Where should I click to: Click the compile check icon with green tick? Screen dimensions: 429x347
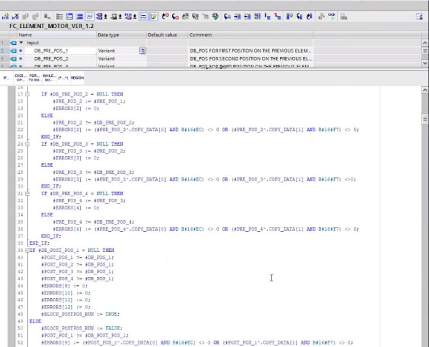215,16
